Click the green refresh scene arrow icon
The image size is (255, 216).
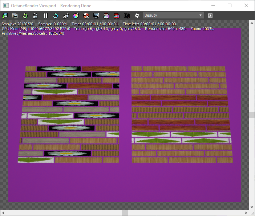(25, 16)
